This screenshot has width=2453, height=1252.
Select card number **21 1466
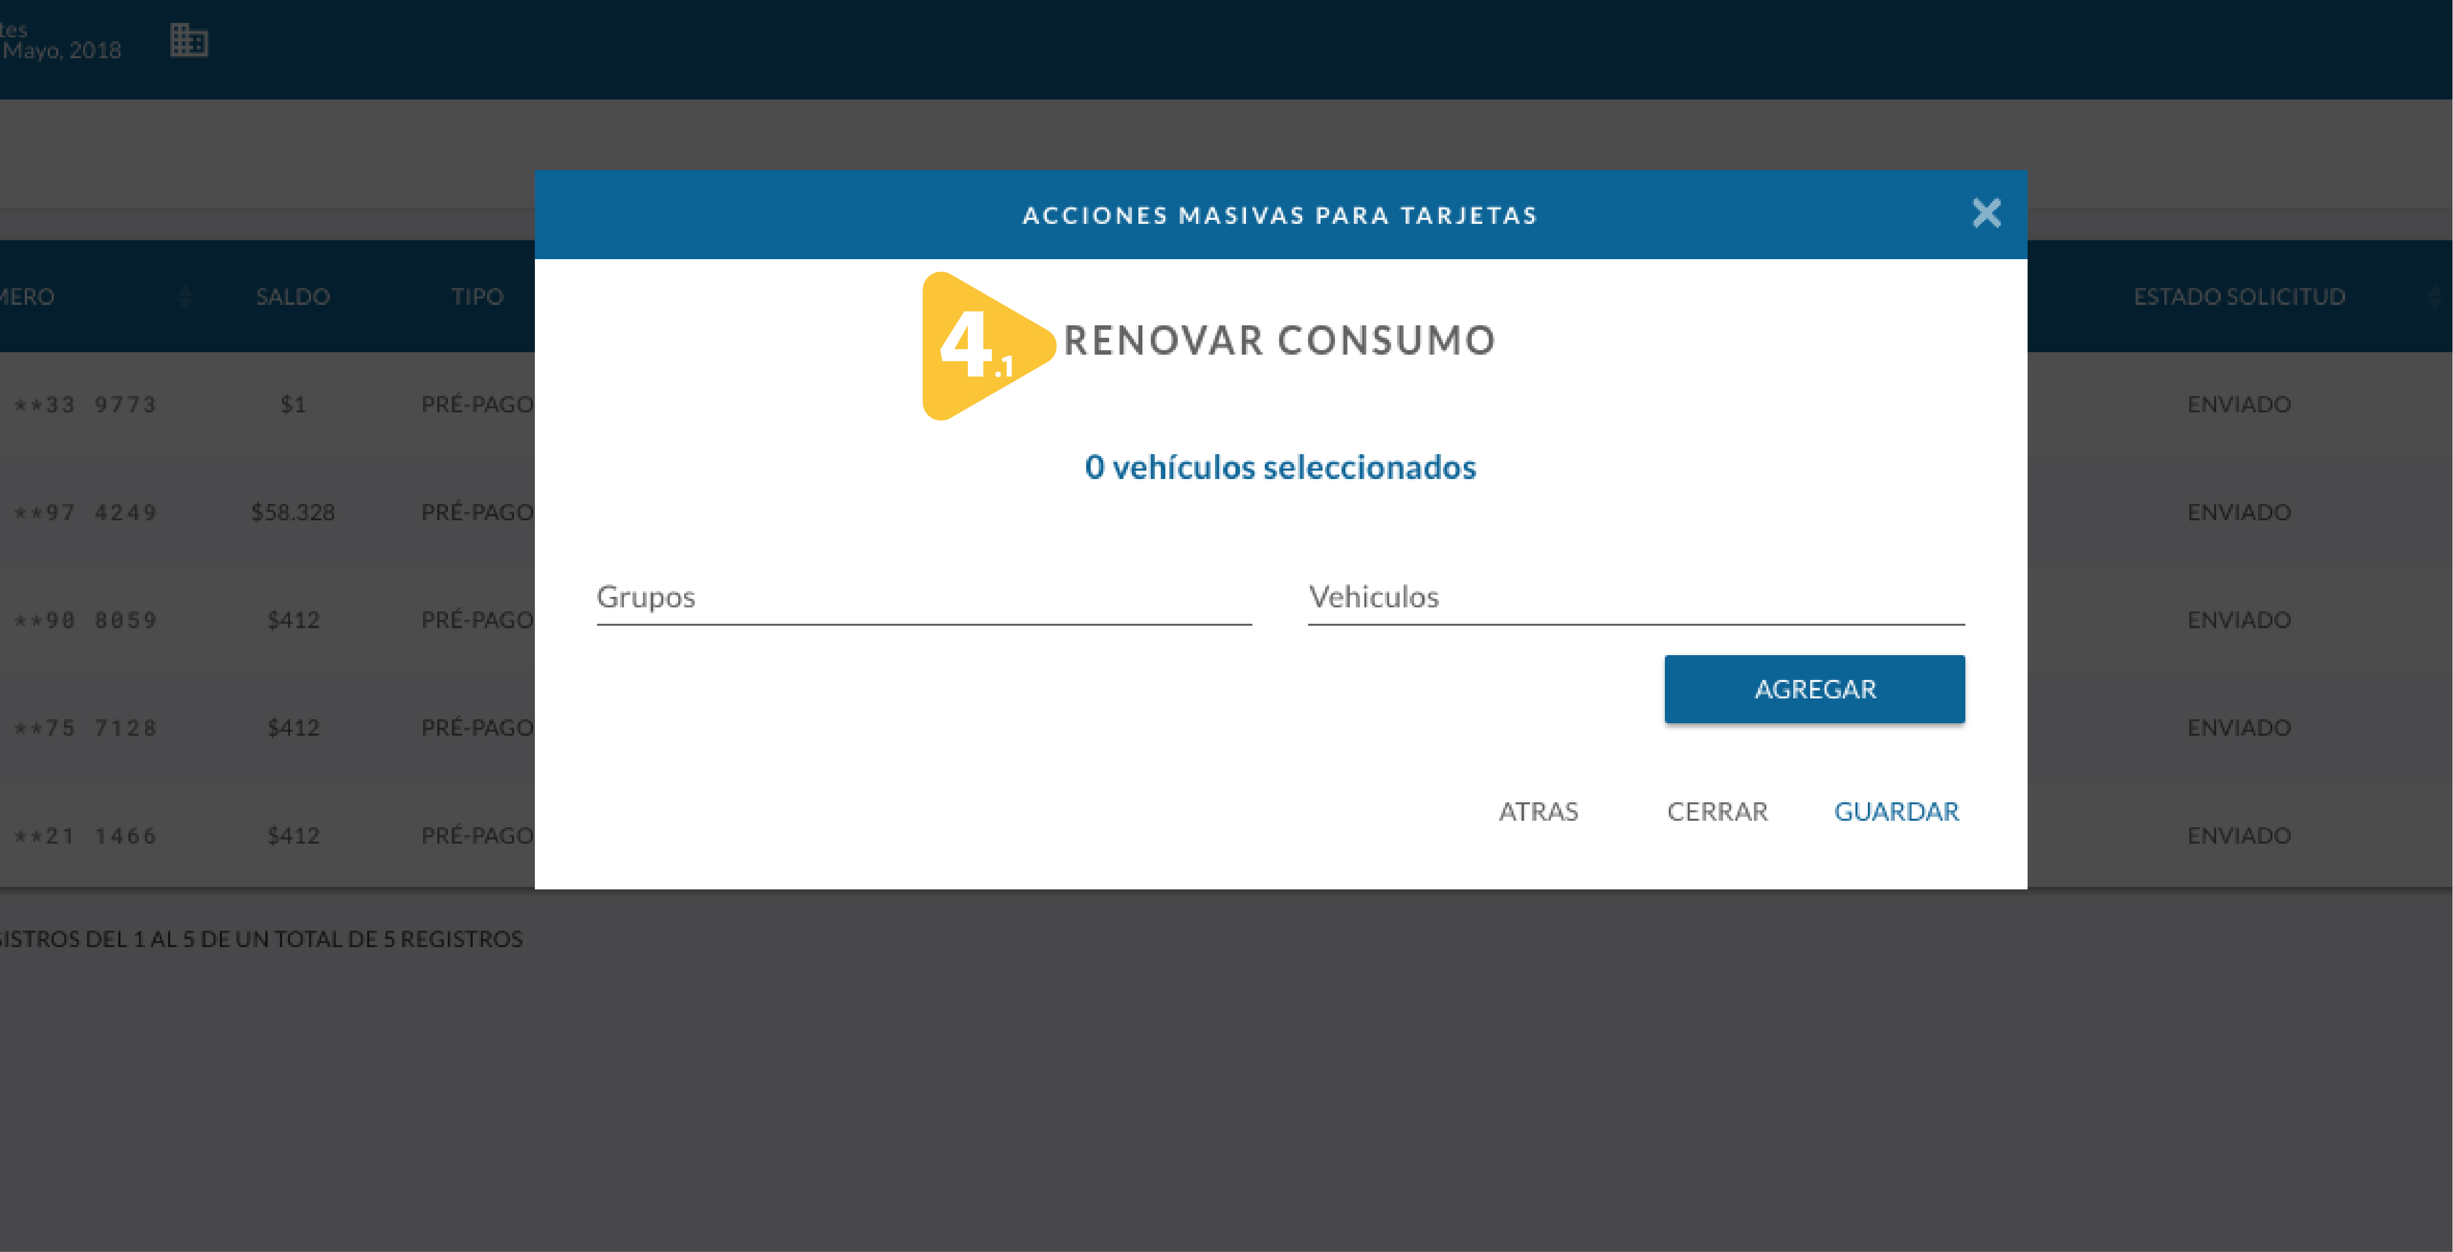click(86, 835)
